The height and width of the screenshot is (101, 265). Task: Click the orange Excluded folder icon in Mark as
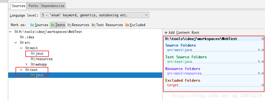tap(127, 25)
